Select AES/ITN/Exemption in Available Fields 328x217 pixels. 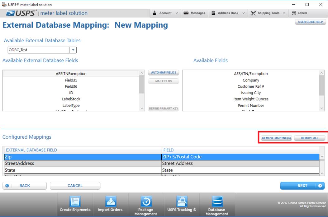(251, 73)
